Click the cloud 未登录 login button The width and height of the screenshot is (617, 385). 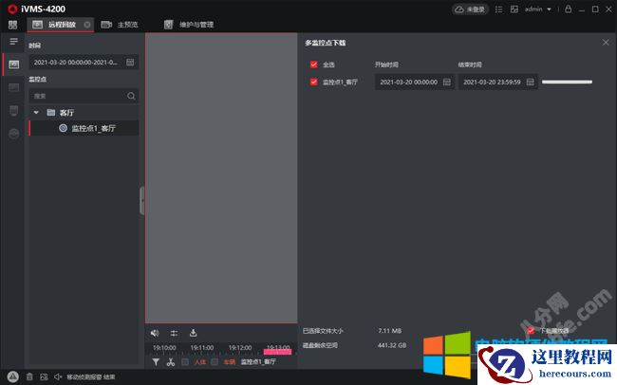[470, 9]
